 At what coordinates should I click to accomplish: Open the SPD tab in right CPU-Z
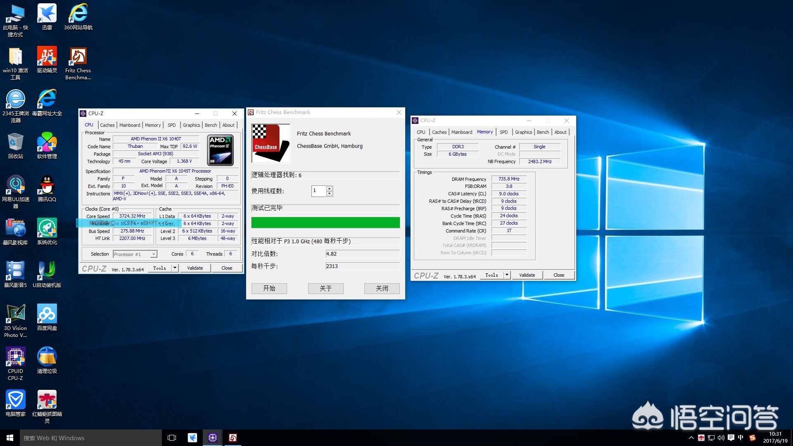coord(503,132)
